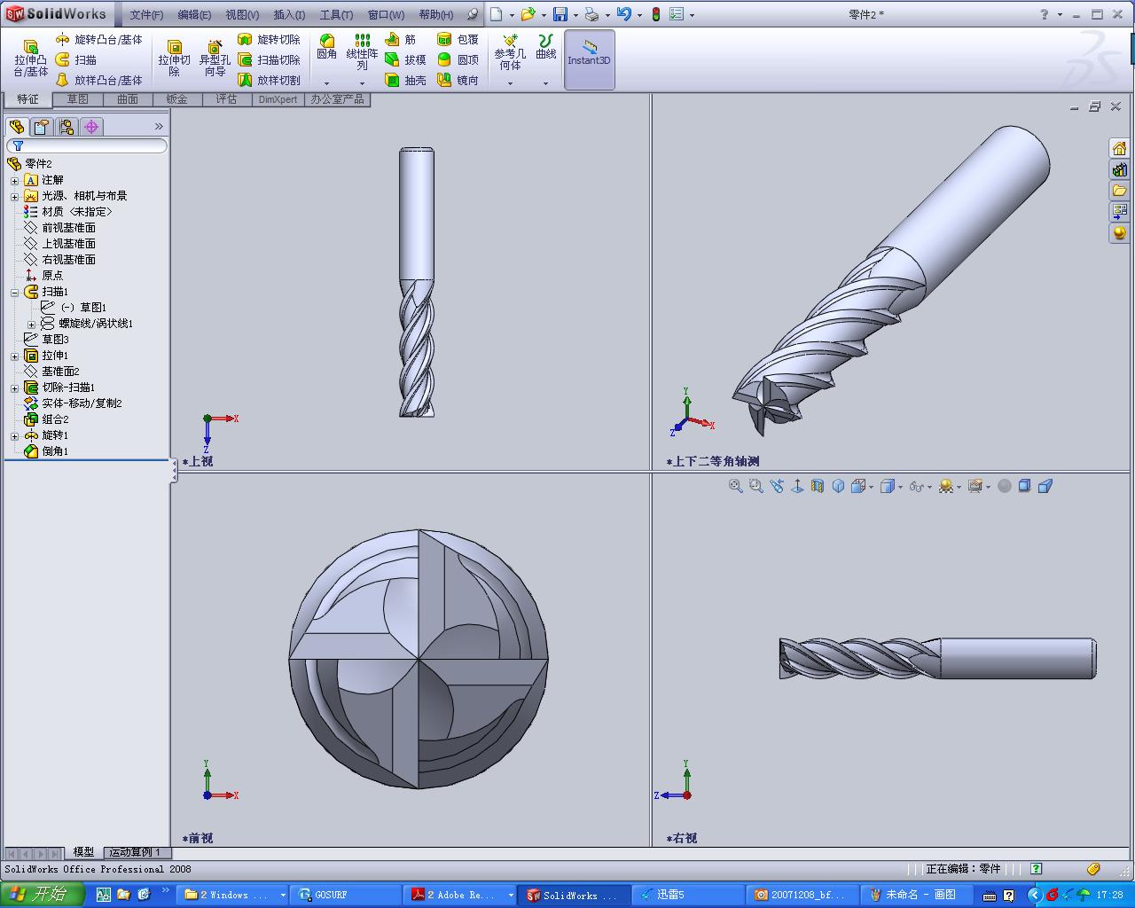Image resolution: width=1135 pixels, height=908 pixels.
Task: Activate the 包覆 wrap tool
Action: coord(458,40)
